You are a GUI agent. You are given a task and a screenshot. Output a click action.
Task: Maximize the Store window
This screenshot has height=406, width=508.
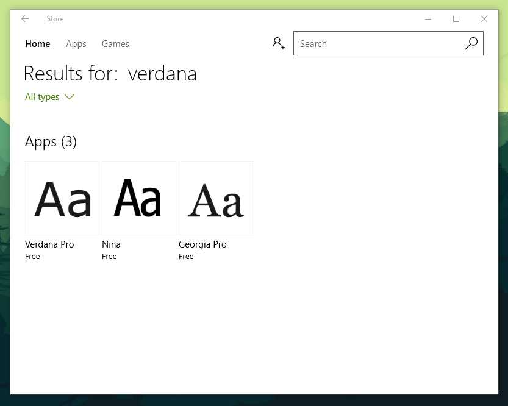pyautogui.click(x=456, y=19)
